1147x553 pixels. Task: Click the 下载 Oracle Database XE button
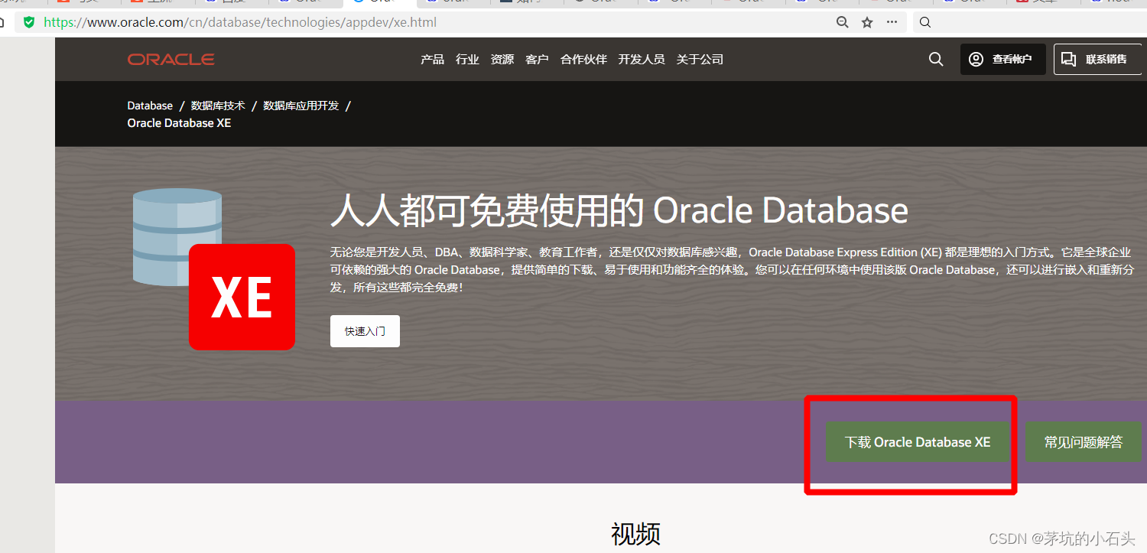[917, 442]
